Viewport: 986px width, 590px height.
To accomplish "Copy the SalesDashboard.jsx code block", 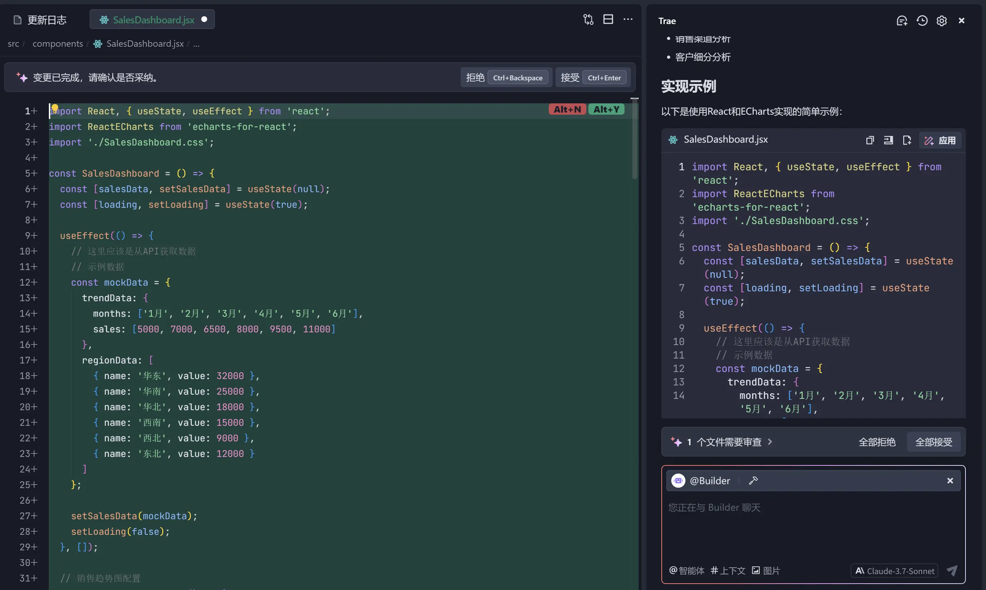I will point(870,141).
